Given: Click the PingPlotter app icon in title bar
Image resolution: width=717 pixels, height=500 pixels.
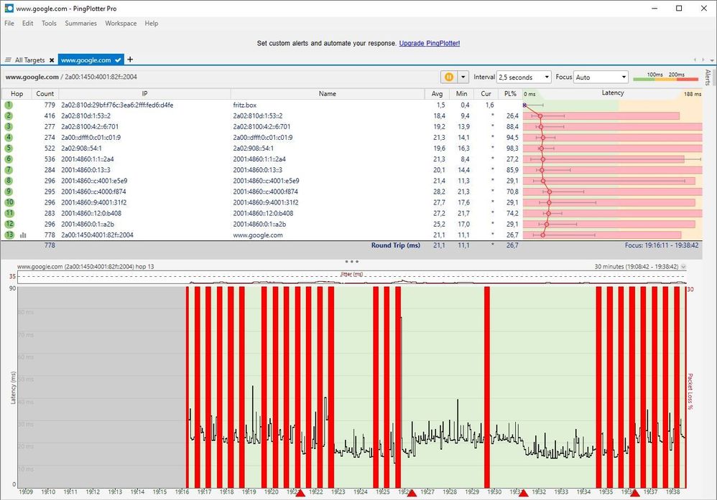Looking at the screenshot, I should (9, 8).
